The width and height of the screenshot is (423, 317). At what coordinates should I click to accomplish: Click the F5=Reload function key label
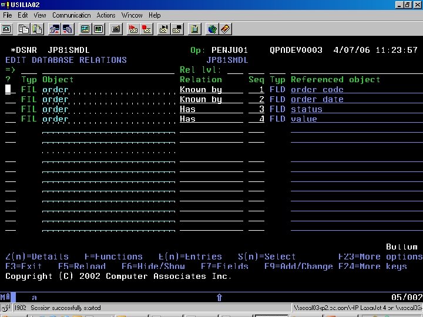coord(82,266)
